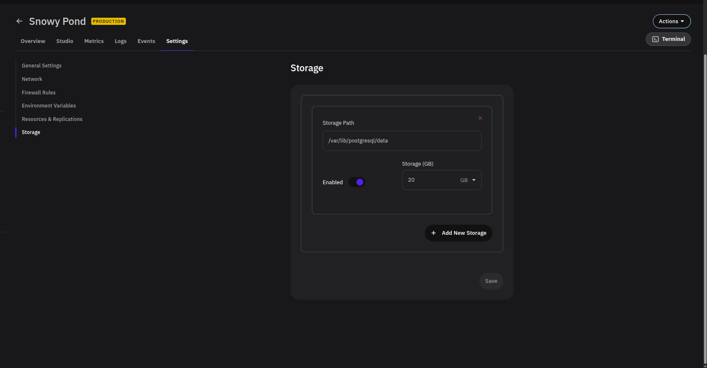Click the Enabled label text
The image size is (707, 368).
click(333, 183)
